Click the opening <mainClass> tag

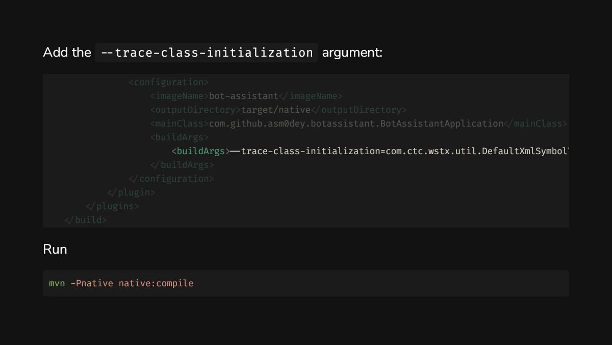tap(180, 124)
